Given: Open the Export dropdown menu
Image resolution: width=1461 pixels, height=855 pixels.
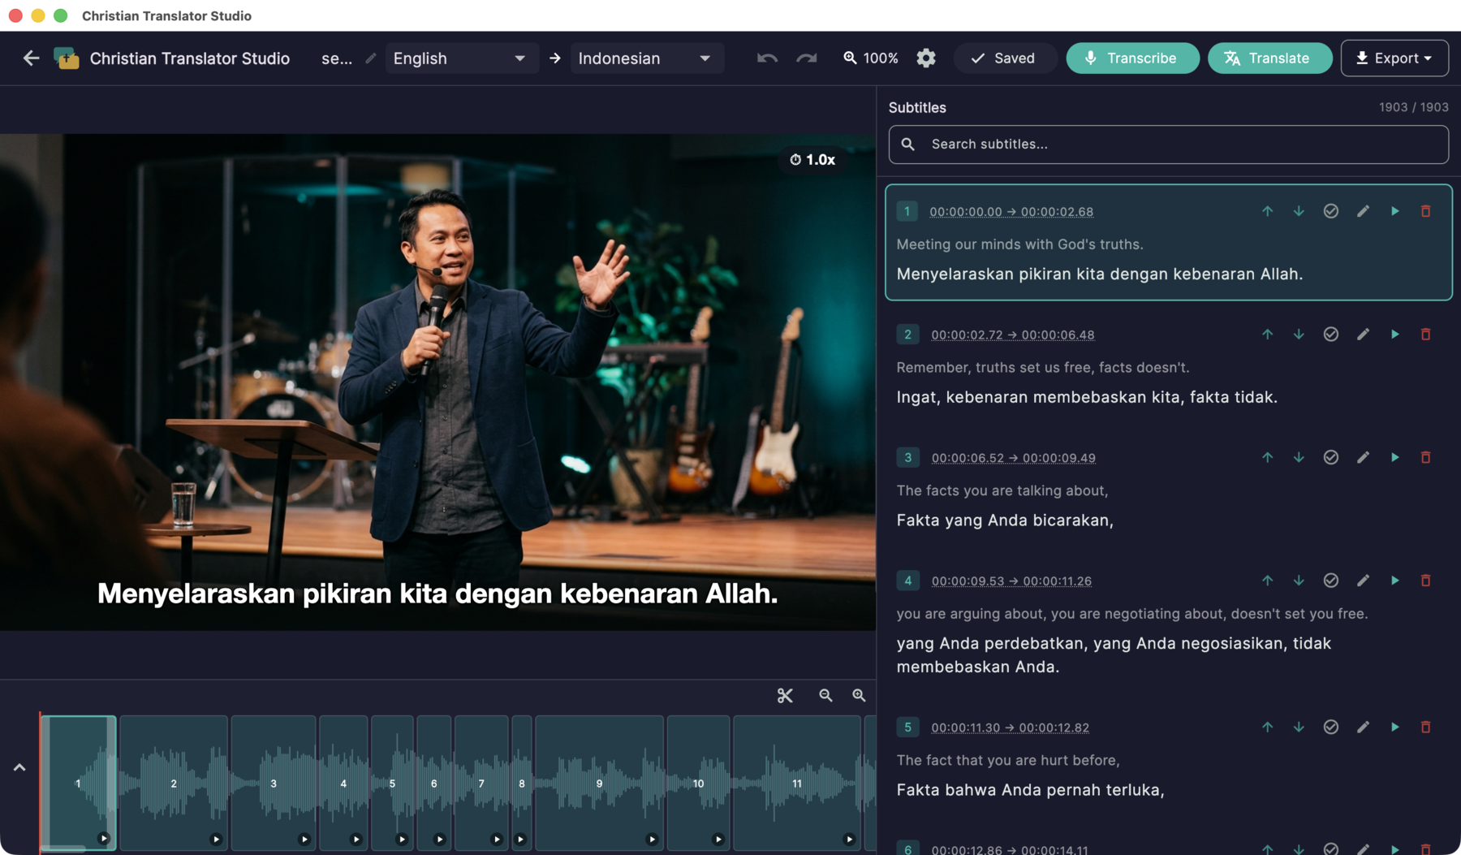Looking at the screenshot, I should coord(1394,58).
